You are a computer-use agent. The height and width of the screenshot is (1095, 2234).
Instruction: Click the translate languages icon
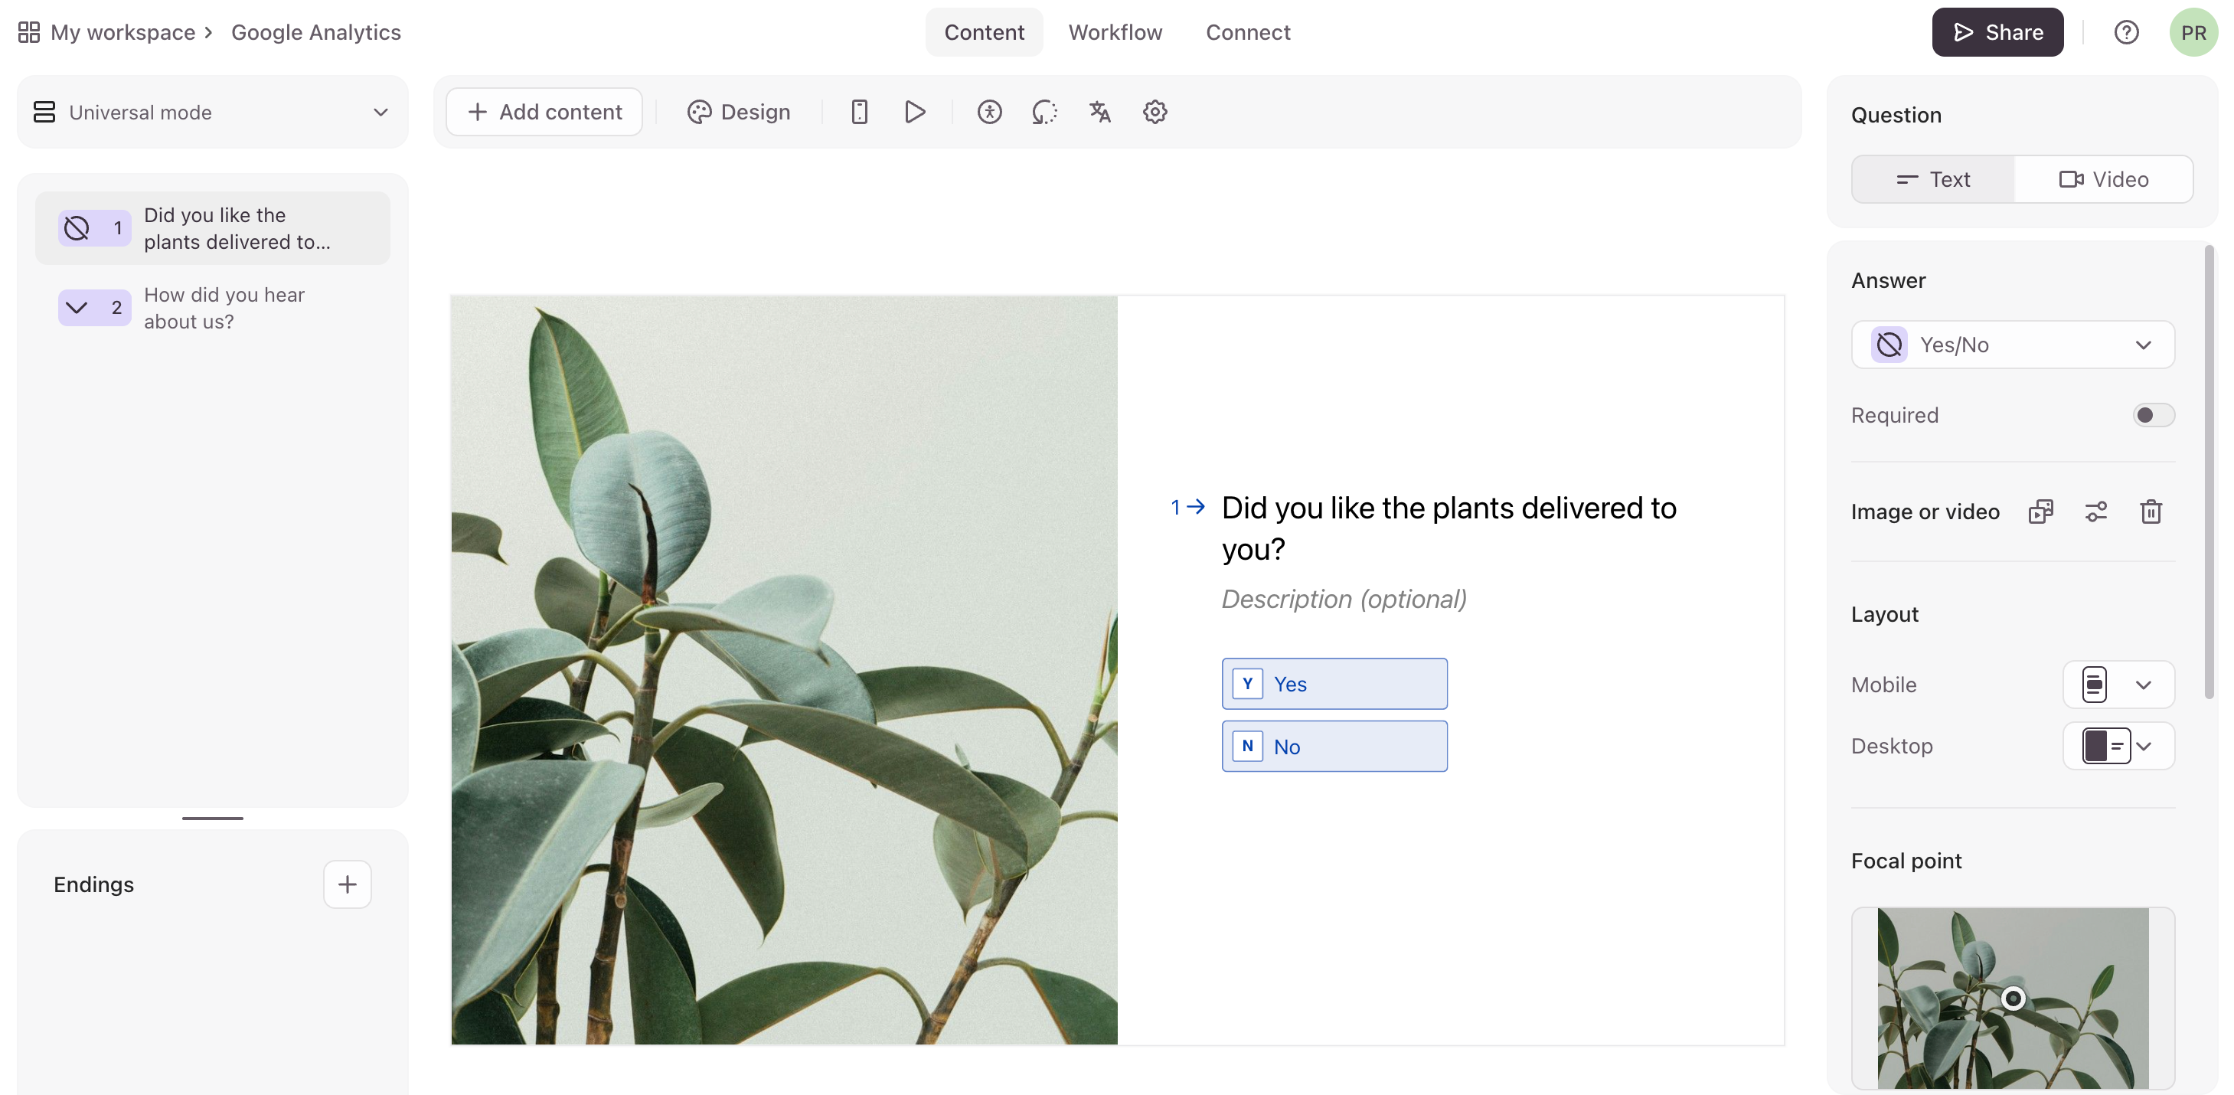[x=1099, y=112]
